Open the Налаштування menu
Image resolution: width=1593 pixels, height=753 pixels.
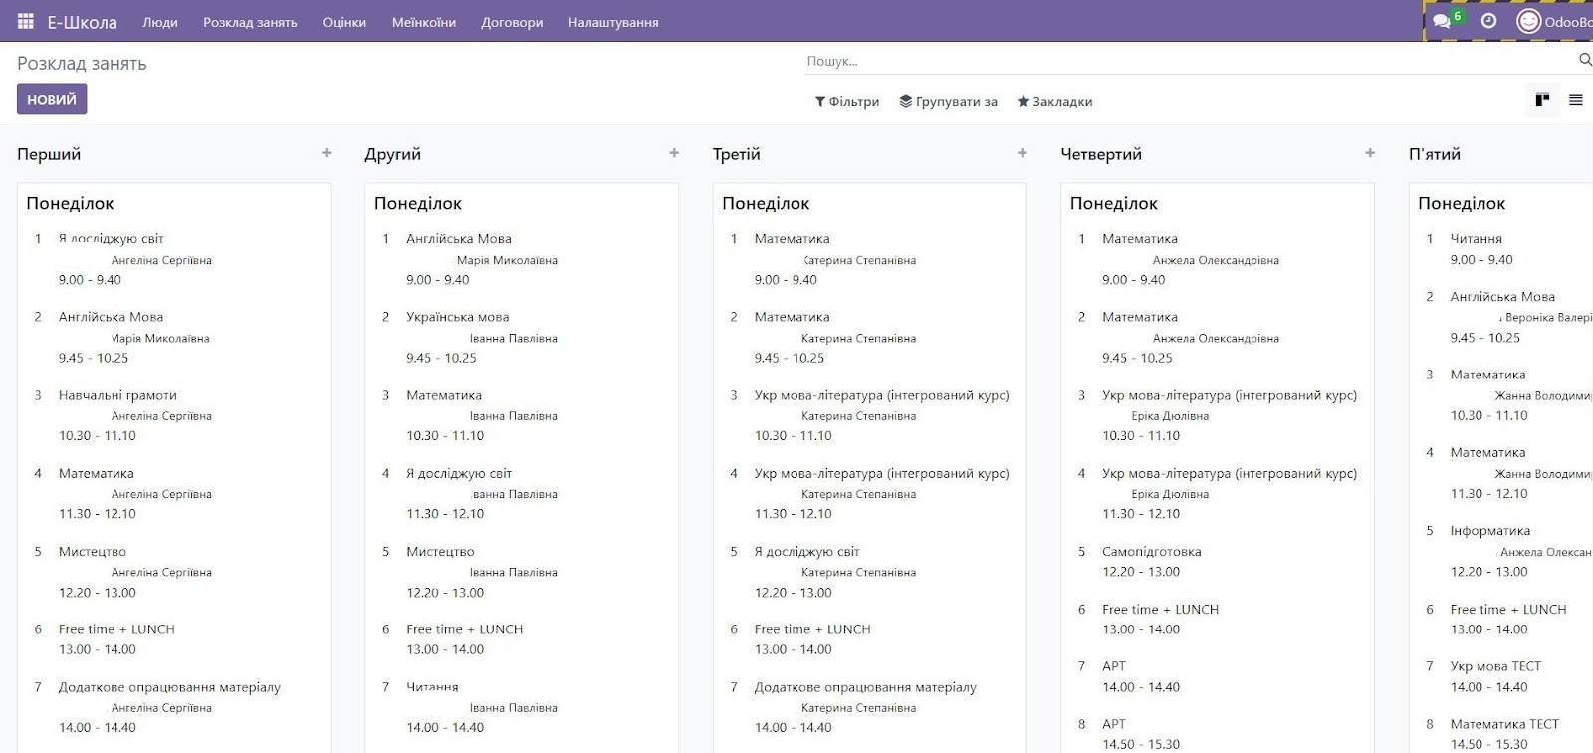[613, 22]
